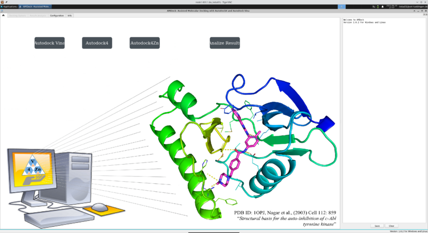Click the green battery status icon
Viewport: 428px width, 233px height.
378,6
